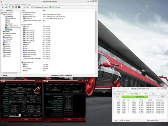The width and height of the screenshot is (168, 126).
Task: Click Validate in the CPU-Z processor window
Action: coord(27,119)
